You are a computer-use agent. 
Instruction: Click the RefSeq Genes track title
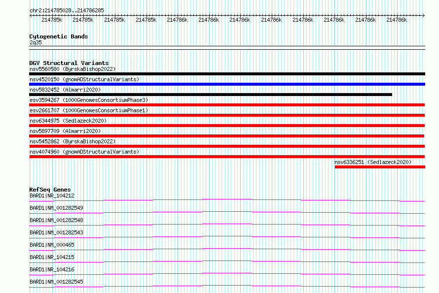[x=50, y=190]
